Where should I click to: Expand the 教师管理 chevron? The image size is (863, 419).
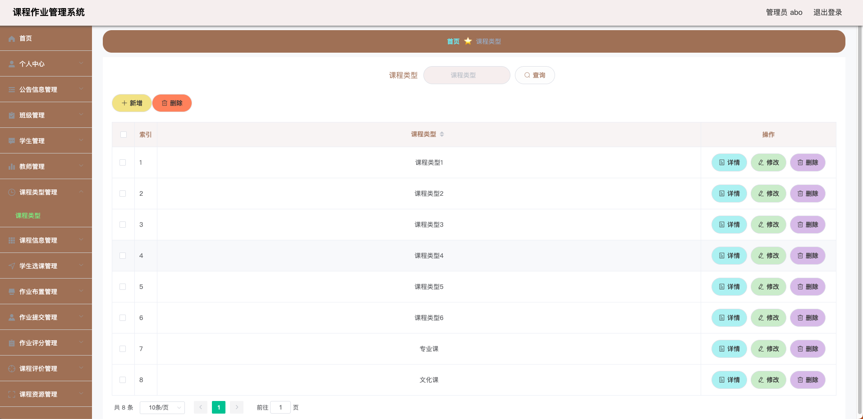tap(81, 166)
